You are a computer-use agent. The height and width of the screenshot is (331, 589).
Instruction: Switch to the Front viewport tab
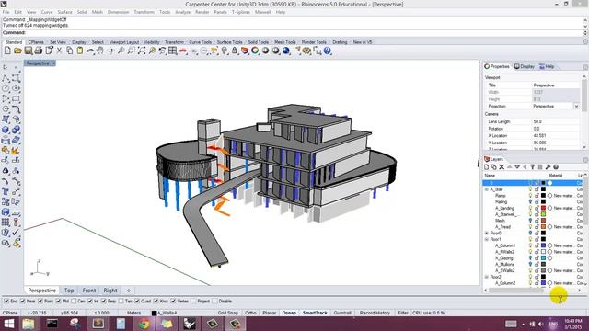(x=89, y=291)
